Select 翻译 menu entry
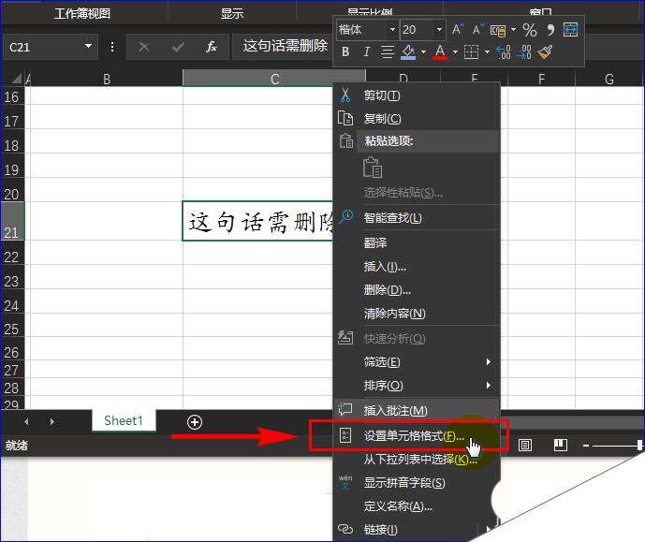This screenshot has width=645, height=542. pyautogui.click(x=416, y=243)
